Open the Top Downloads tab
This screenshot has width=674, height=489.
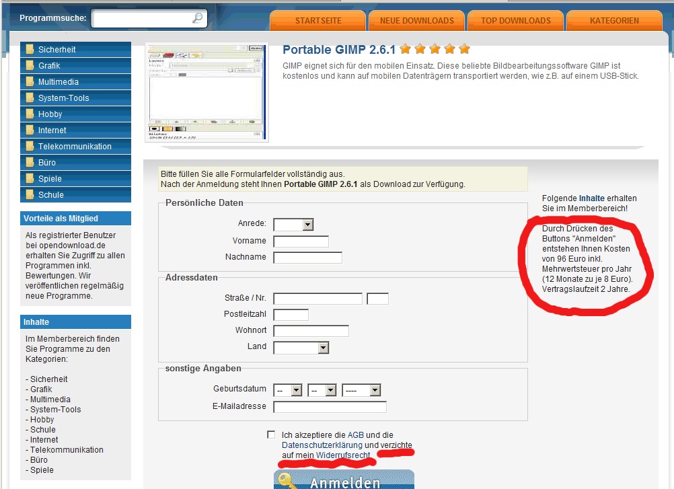point(516,21)
